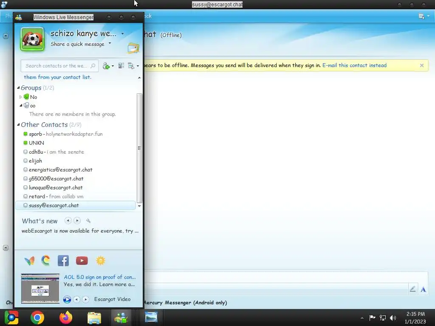Show next What's new item
This screenshot has width=435, height=326.
[77, 221]
